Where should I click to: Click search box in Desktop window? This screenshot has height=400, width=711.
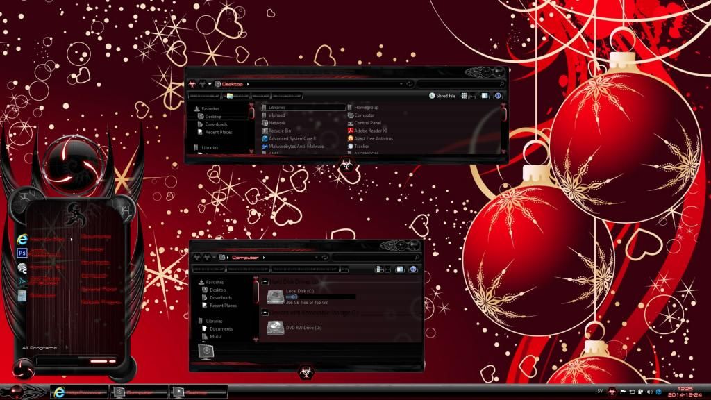461,84
